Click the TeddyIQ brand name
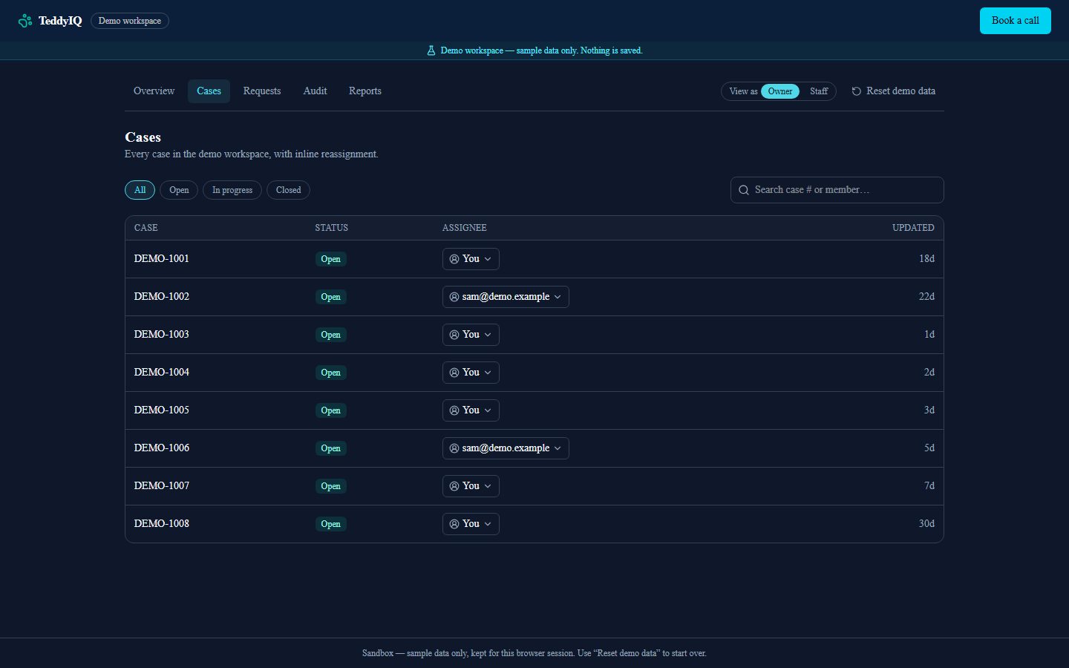1069x668 pixels. [60, 21]
